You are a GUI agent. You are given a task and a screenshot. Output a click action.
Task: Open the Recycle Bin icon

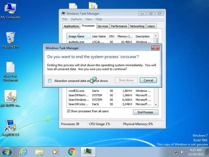point(10,40)
